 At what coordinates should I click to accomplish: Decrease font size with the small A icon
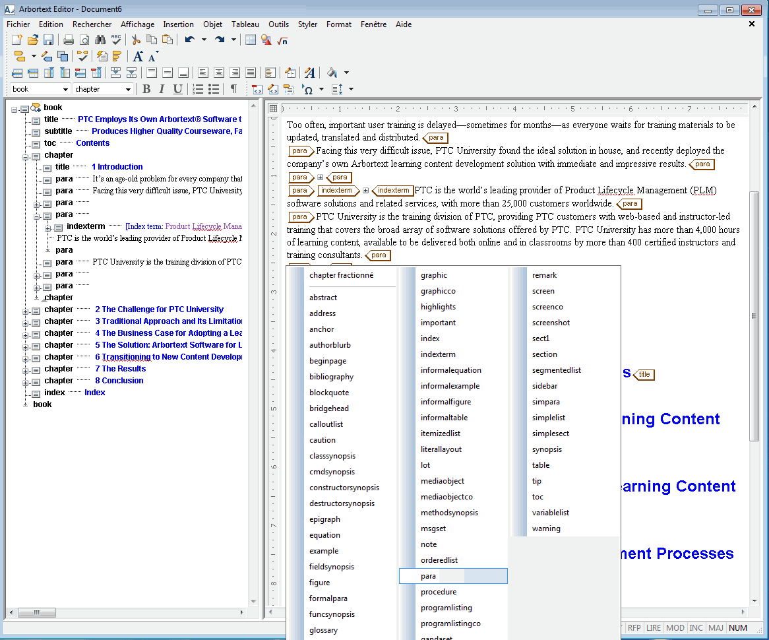pos(152,57)
